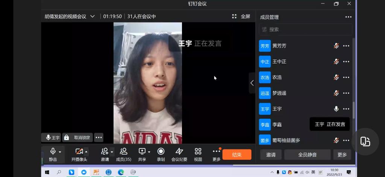Mute microphone with 静音 icon
This screenshot has height=177, width=385.
53,151
